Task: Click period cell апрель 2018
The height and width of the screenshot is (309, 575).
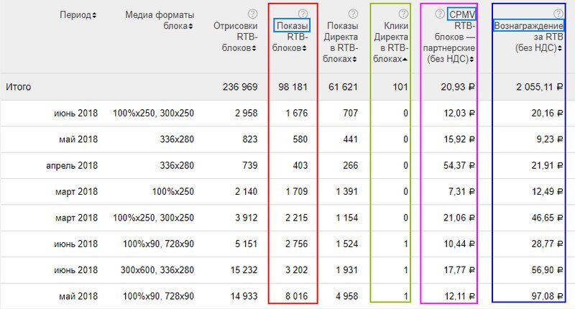Action: coord(72,165)
